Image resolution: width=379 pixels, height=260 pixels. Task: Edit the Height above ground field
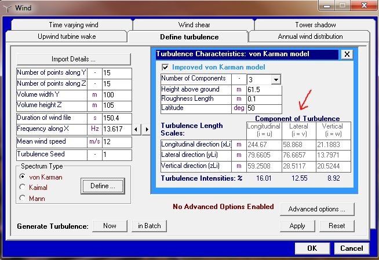pos(264,90)
